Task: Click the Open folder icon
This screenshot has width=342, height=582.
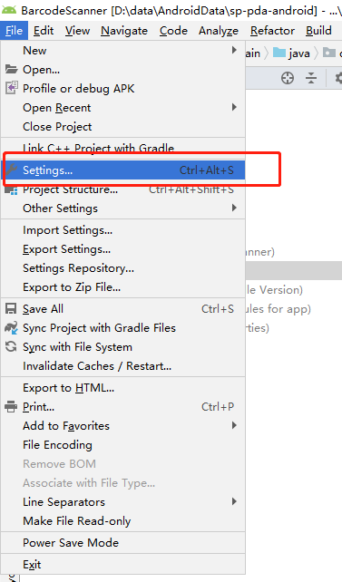Action: click(11, 70)
